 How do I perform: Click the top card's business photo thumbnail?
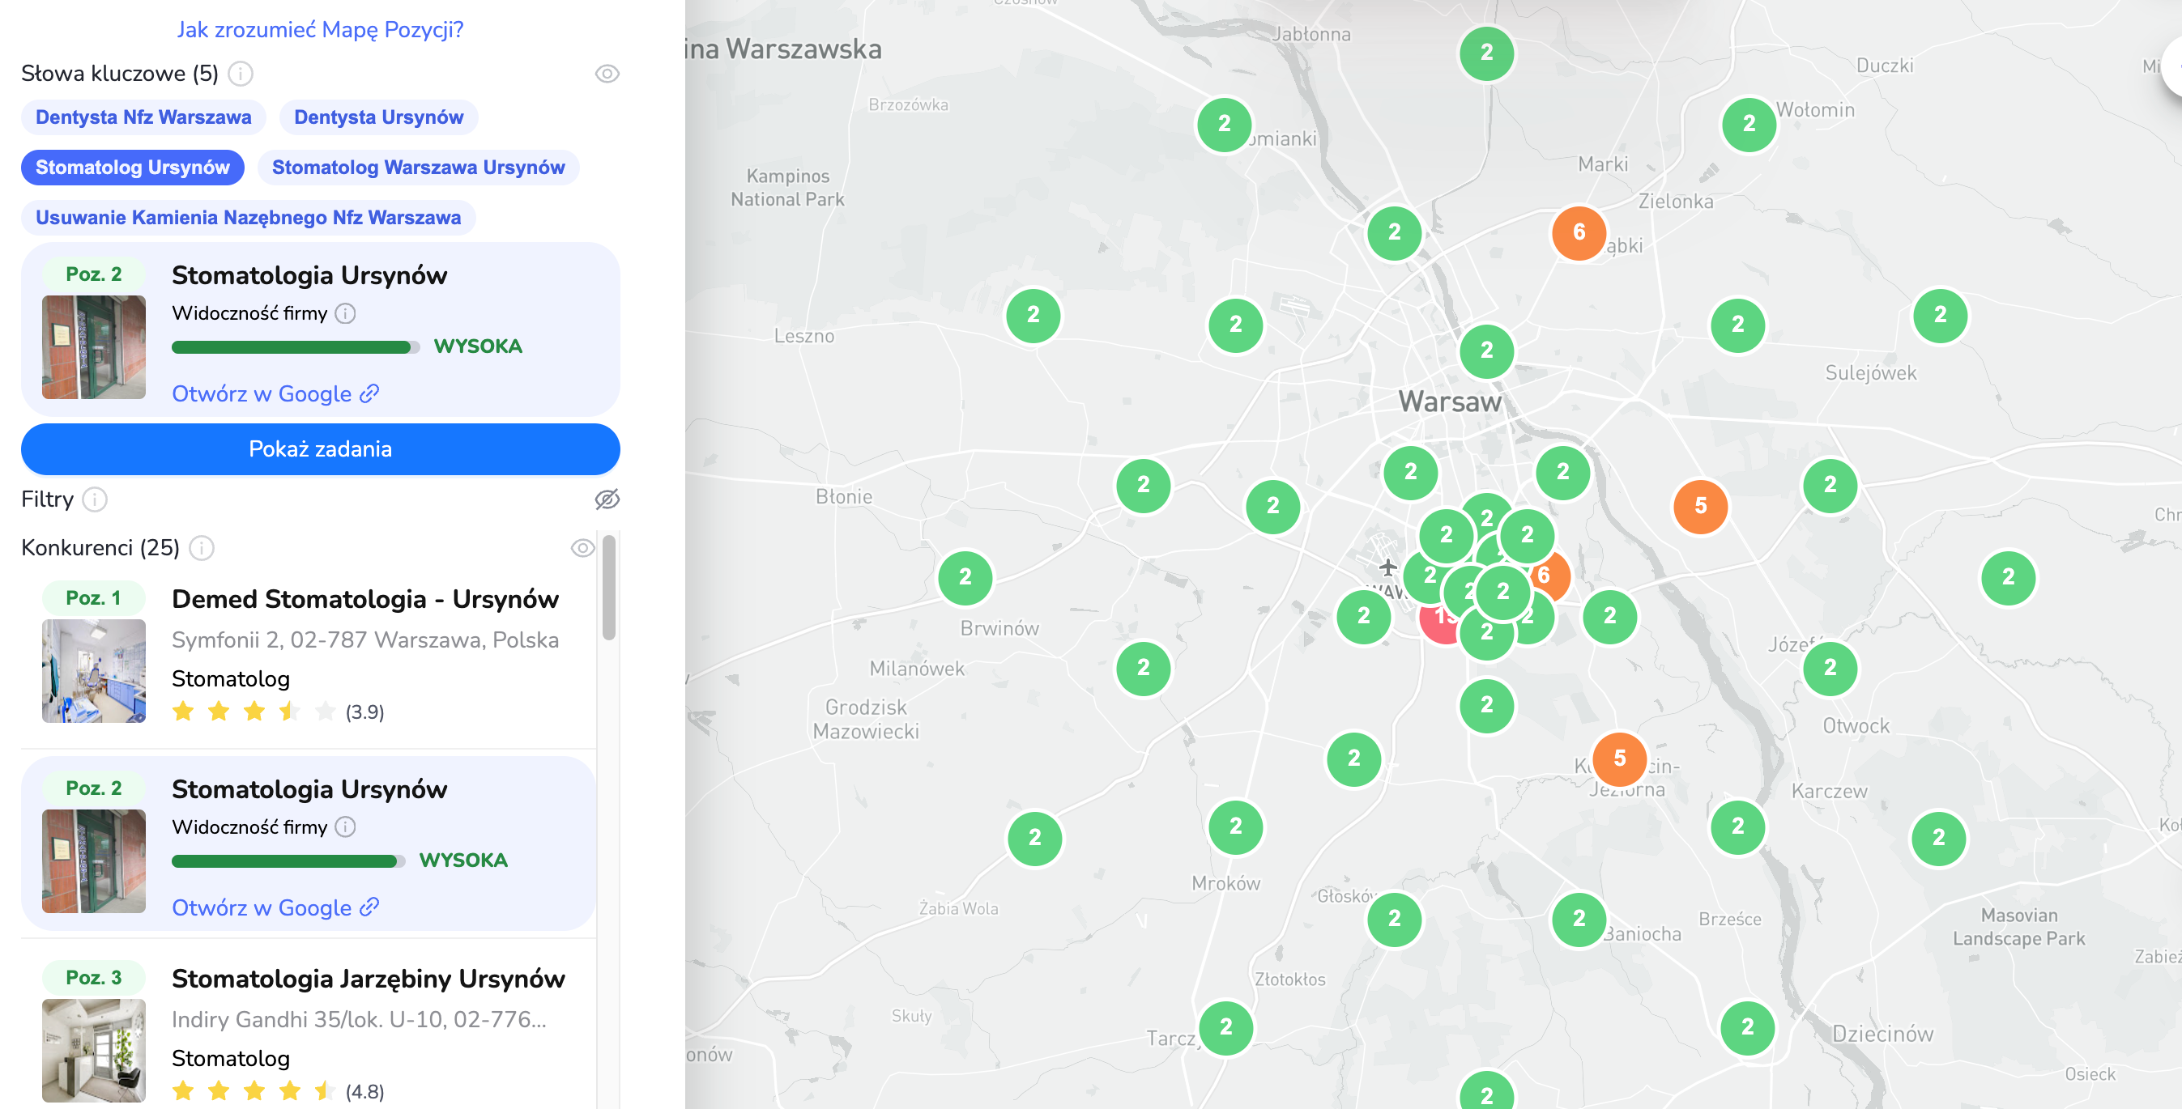[x=94, y=346]
